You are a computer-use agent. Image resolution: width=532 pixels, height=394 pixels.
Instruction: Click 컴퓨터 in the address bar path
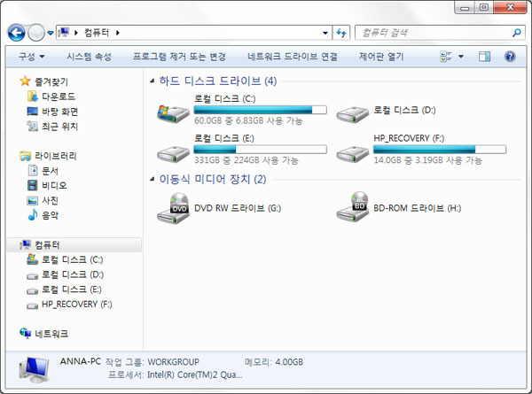(97, 33)
